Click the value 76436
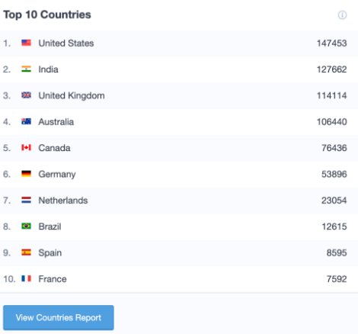 334,148
